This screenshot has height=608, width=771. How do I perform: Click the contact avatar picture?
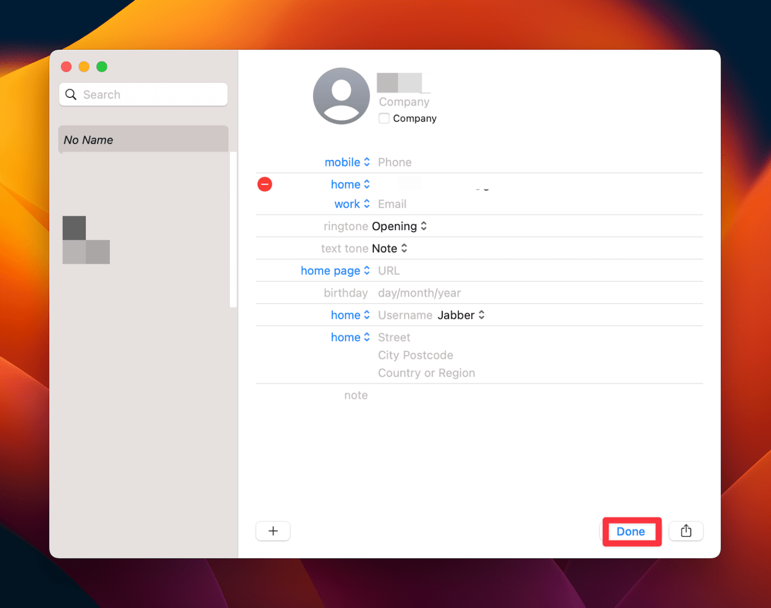(x=341, y=96)
